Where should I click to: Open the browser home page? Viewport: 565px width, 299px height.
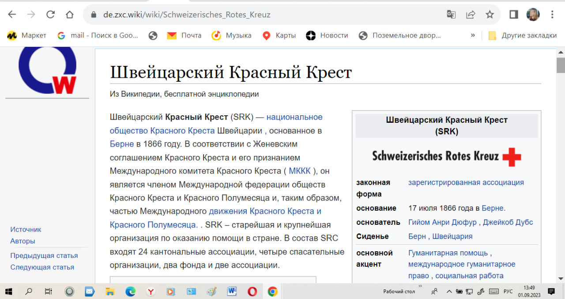coord(70,15)
